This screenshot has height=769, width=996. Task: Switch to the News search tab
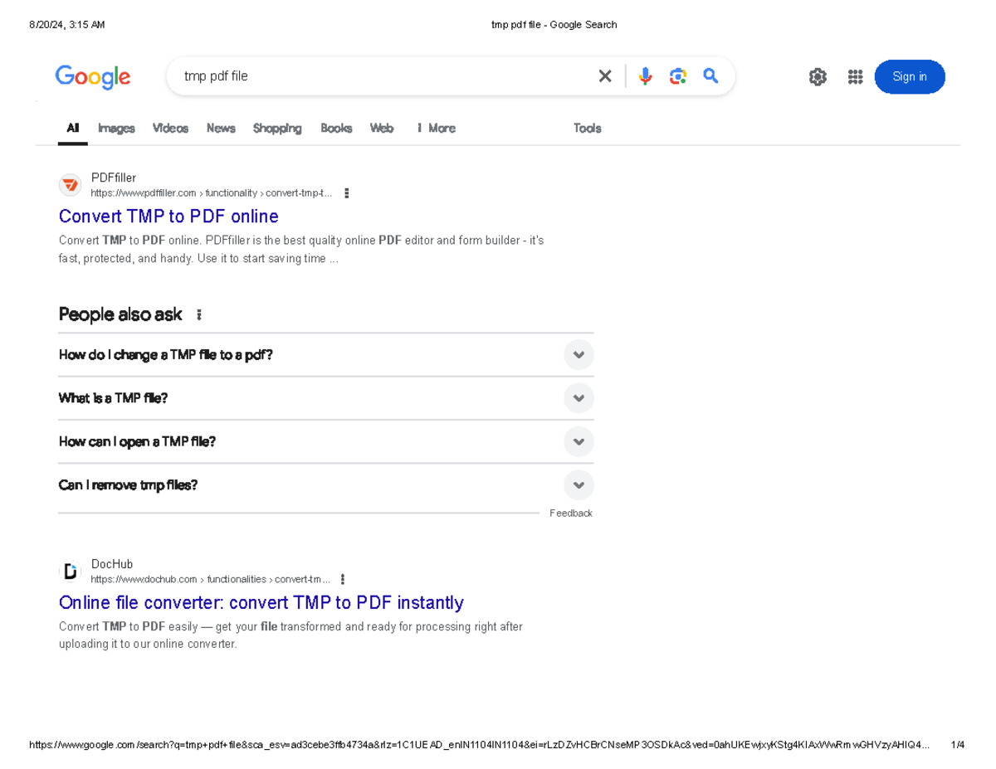tap(221, 128)
